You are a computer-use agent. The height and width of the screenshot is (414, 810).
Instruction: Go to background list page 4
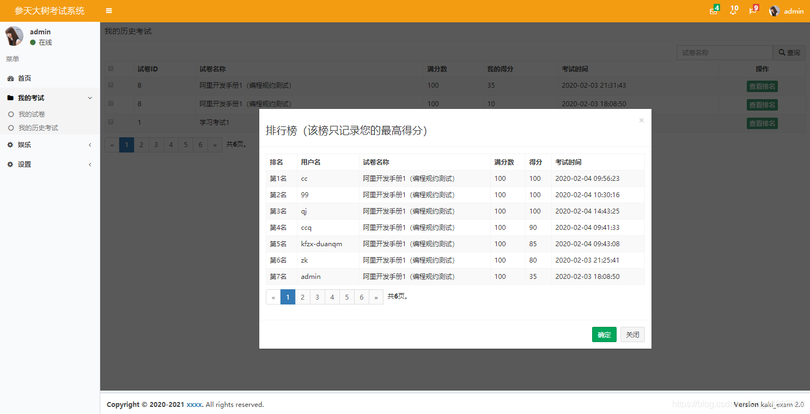[170, 144]
